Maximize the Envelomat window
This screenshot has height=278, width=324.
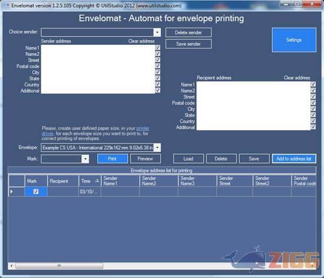pyautogui.click(x=297, y=4)
